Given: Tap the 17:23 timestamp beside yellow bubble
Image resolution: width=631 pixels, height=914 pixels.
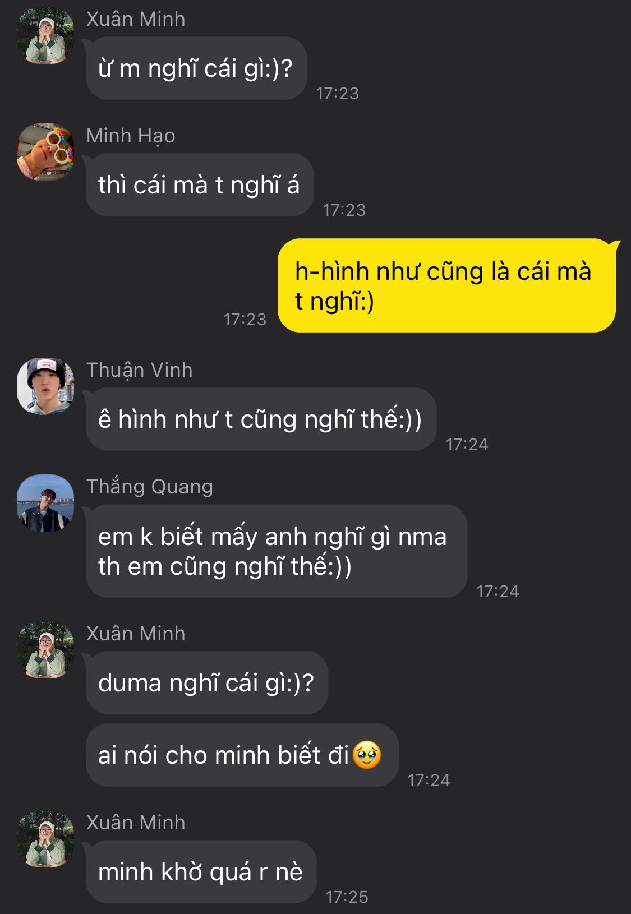Looking at the screenshot, I should pos(245,319).
